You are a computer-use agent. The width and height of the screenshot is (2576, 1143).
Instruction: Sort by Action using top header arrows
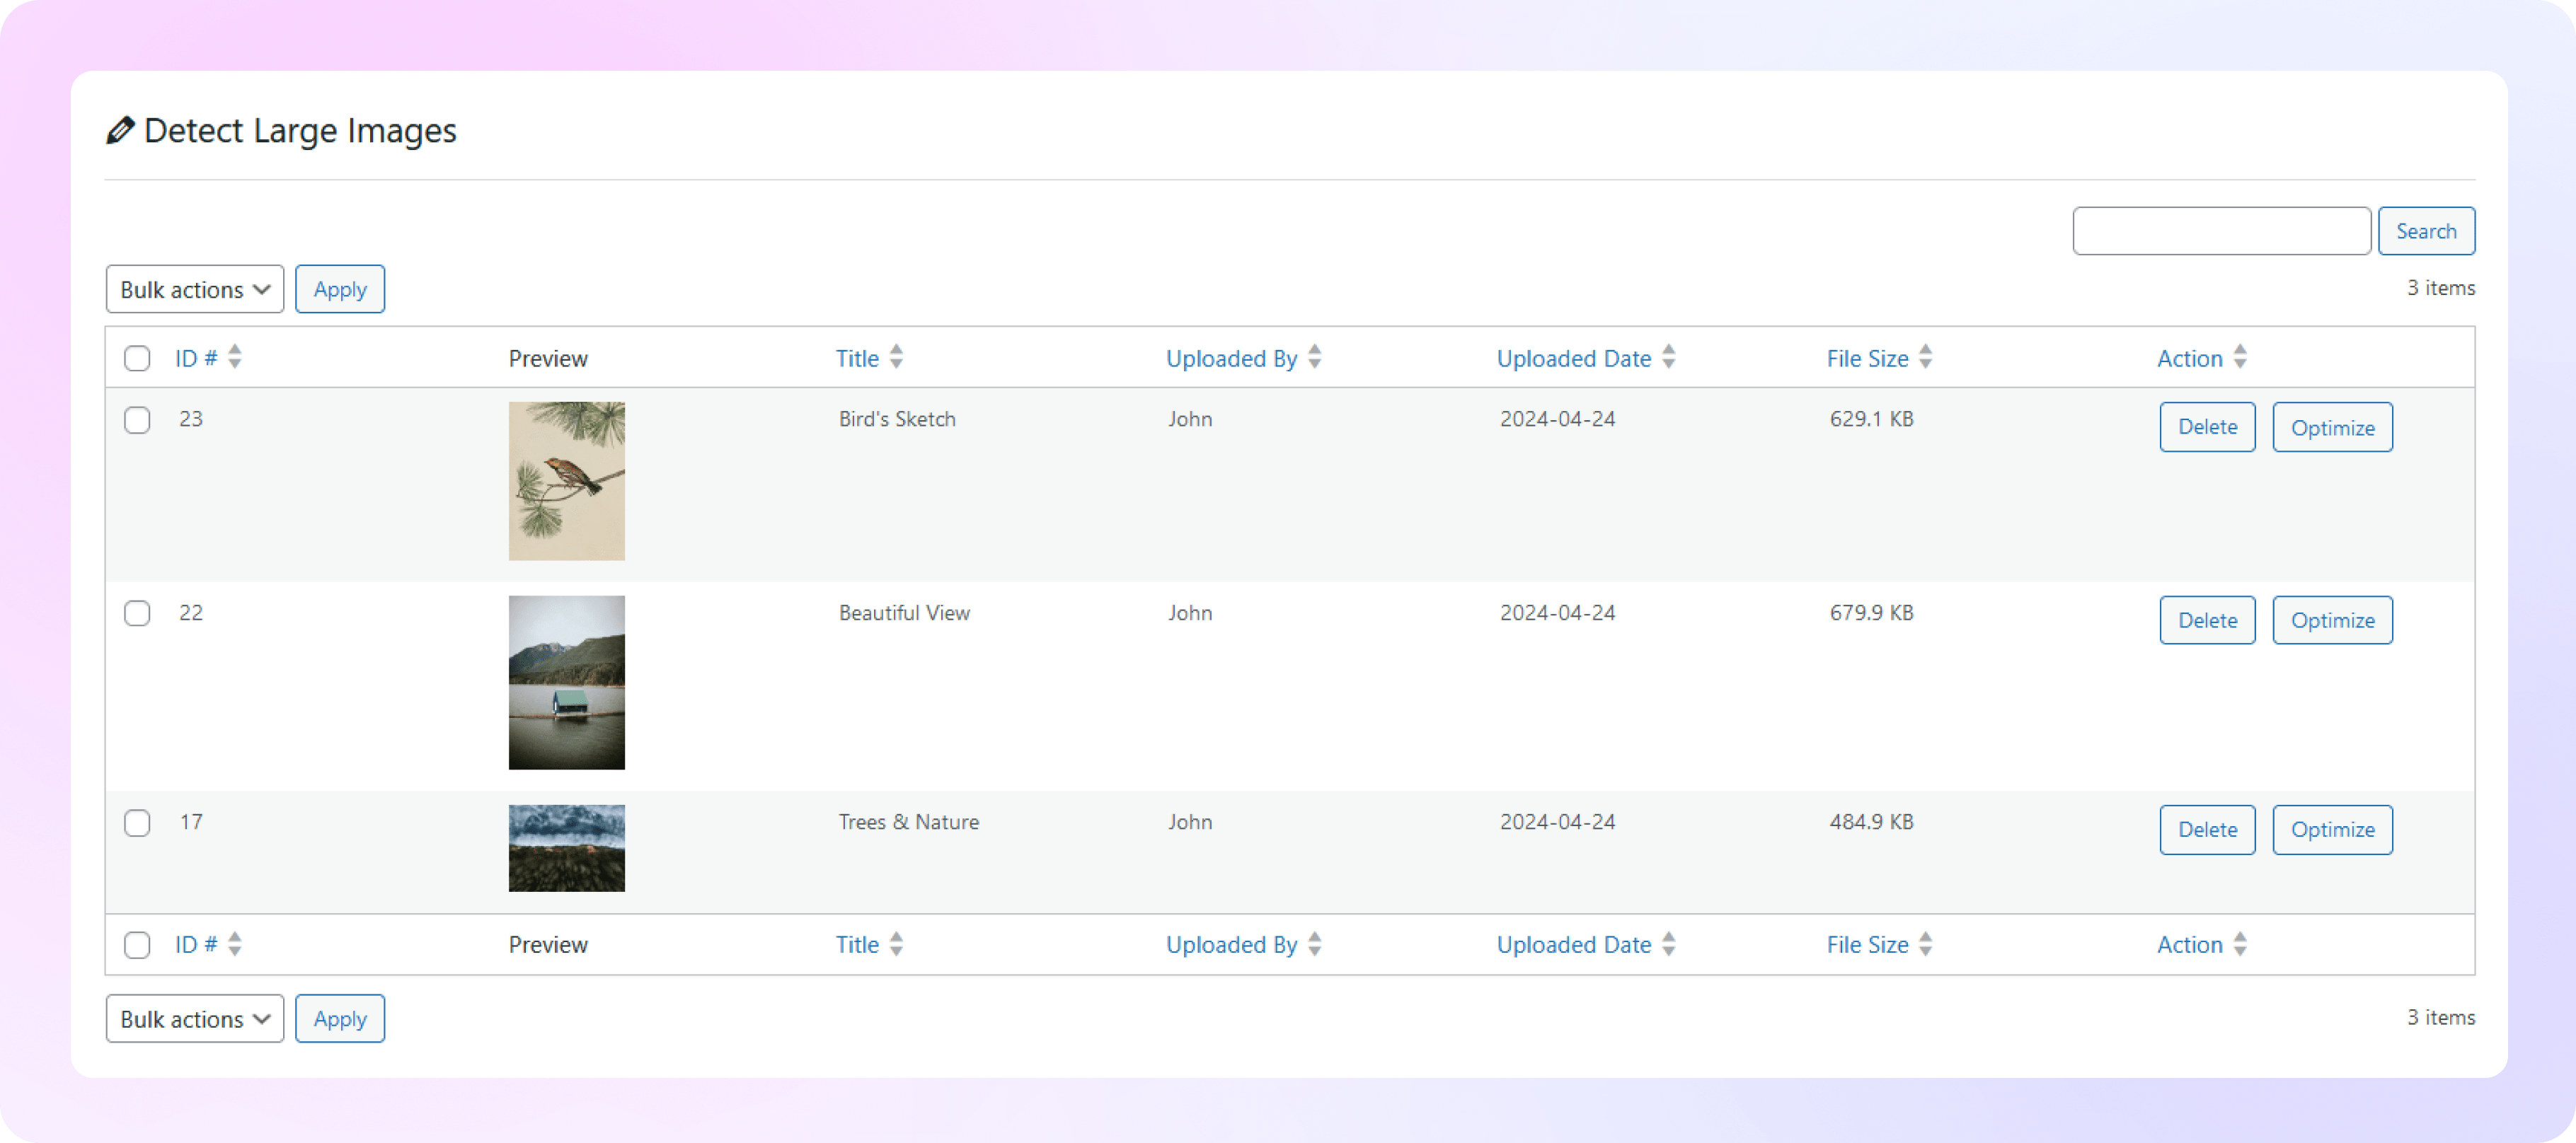tap(2240, 356)
